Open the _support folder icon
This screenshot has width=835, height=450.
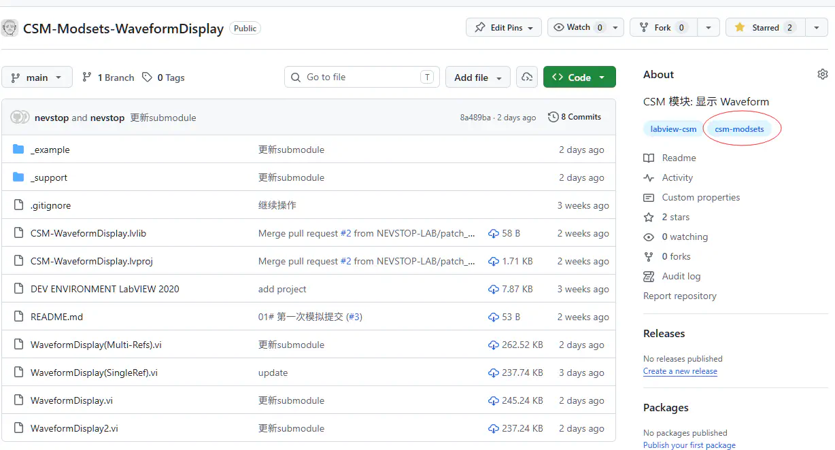point(18,177)
